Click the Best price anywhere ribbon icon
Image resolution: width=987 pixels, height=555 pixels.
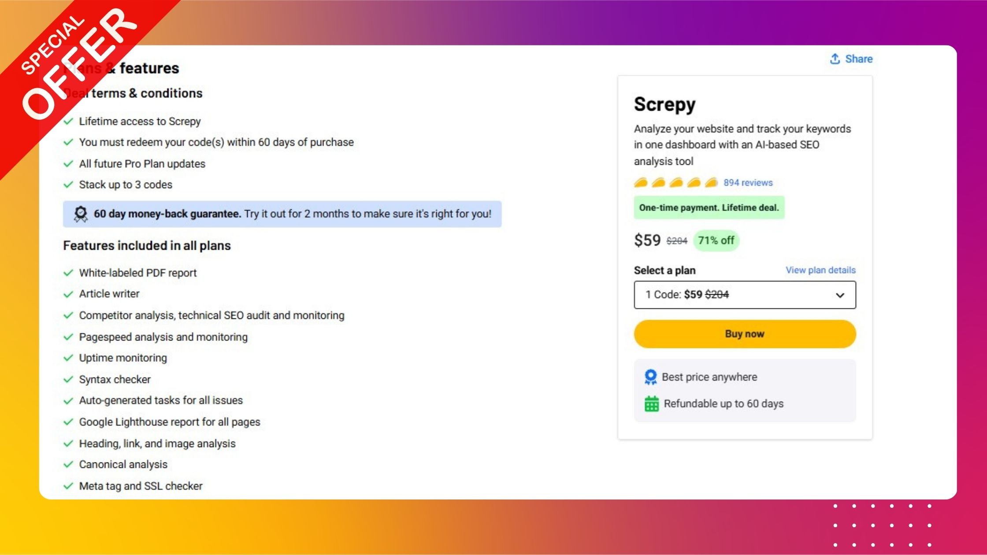(650, 377)
